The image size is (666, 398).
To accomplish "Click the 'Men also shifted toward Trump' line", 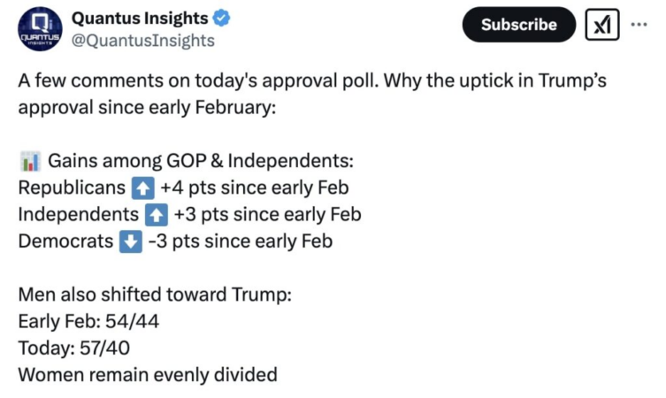I will pyautogui.click(x=155, y=295).
